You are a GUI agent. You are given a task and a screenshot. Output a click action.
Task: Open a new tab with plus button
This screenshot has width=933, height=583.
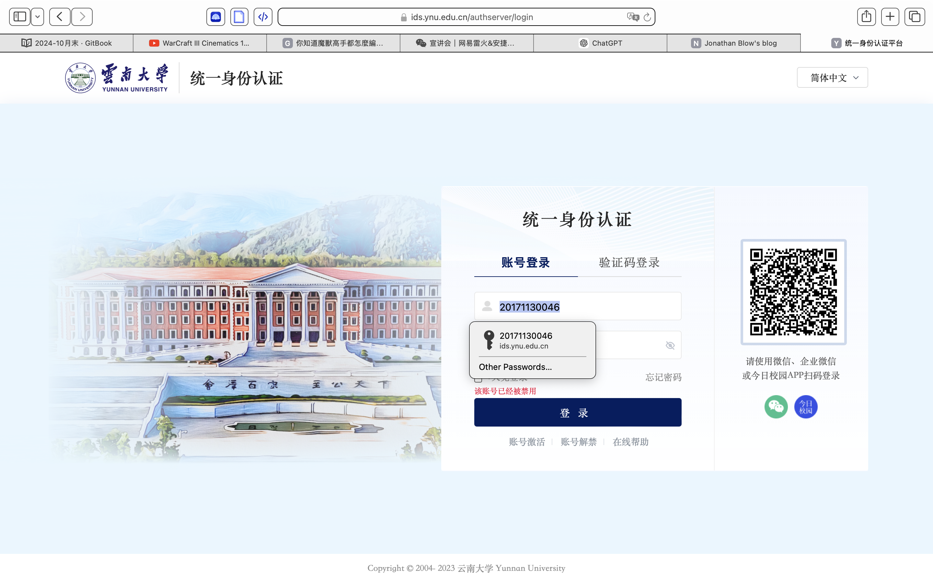click(x=890, y=17)
